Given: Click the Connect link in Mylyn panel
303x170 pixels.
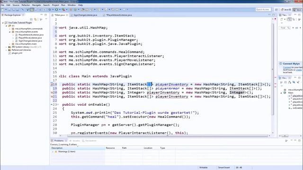Looking at the screenshot, I should point(287,68).
